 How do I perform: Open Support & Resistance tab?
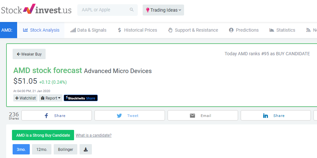click(x=193, y=30)
